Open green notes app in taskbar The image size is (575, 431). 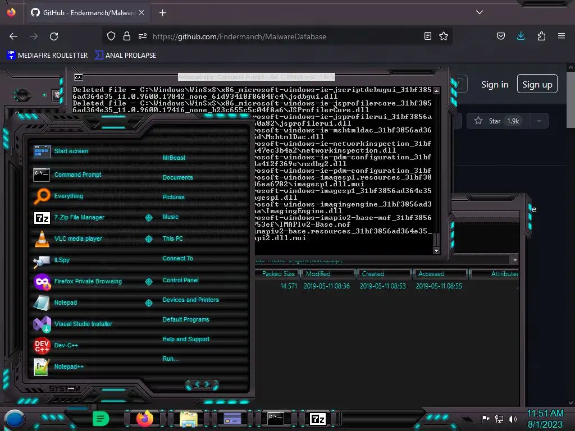pyautogui.click(x=101, y=419)
